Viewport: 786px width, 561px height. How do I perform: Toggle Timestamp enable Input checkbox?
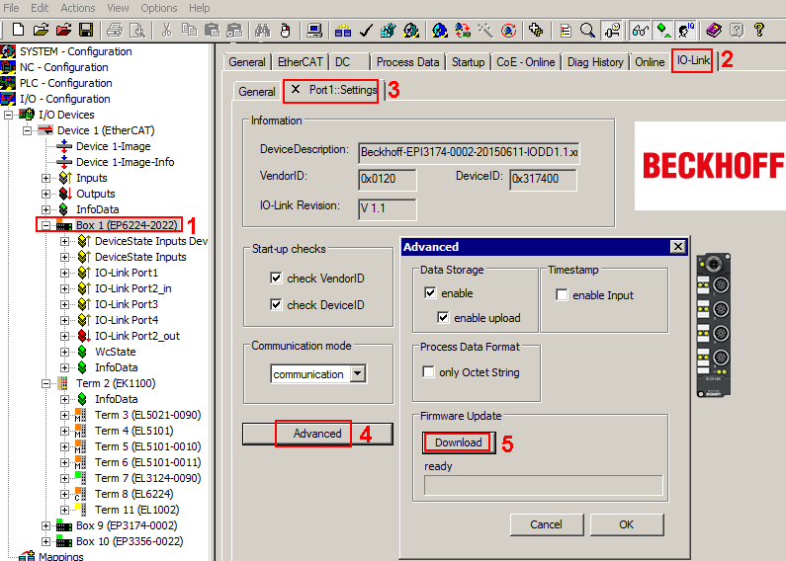pos(562,294)
